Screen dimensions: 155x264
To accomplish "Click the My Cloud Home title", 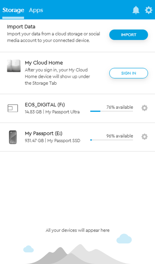I will (44, 63).
